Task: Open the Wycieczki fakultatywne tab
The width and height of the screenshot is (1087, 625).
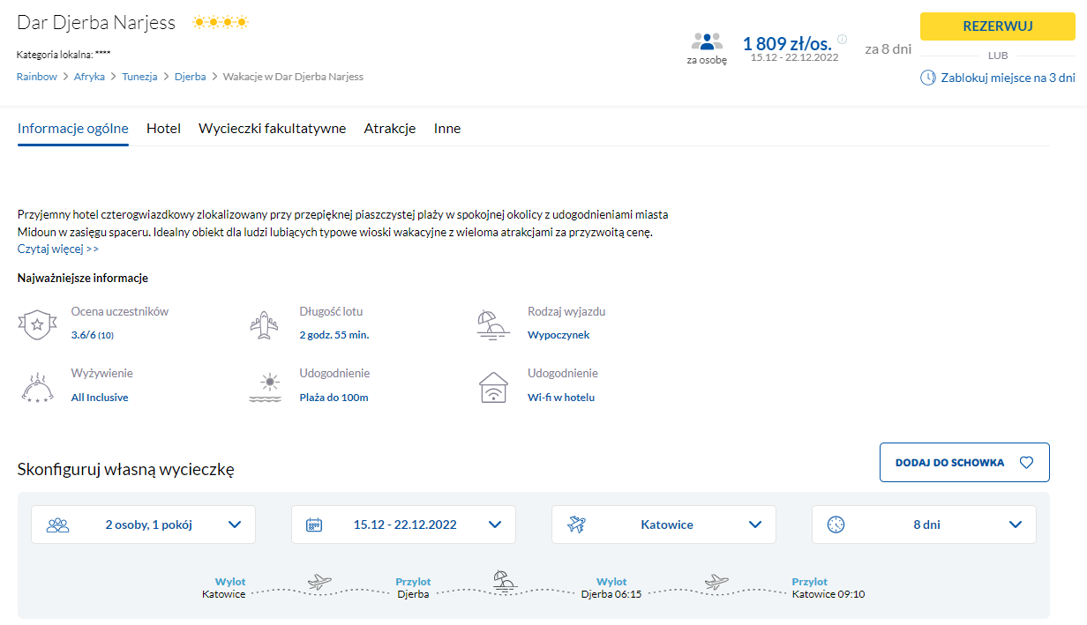Action: (272, 129)
